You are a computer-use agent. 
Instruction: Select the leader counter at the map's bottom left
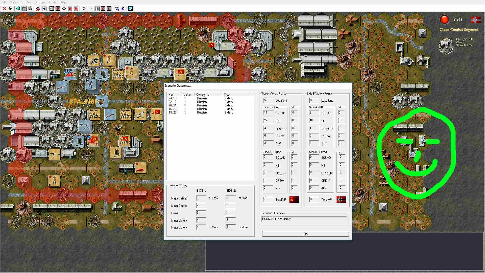click(54, 180)
